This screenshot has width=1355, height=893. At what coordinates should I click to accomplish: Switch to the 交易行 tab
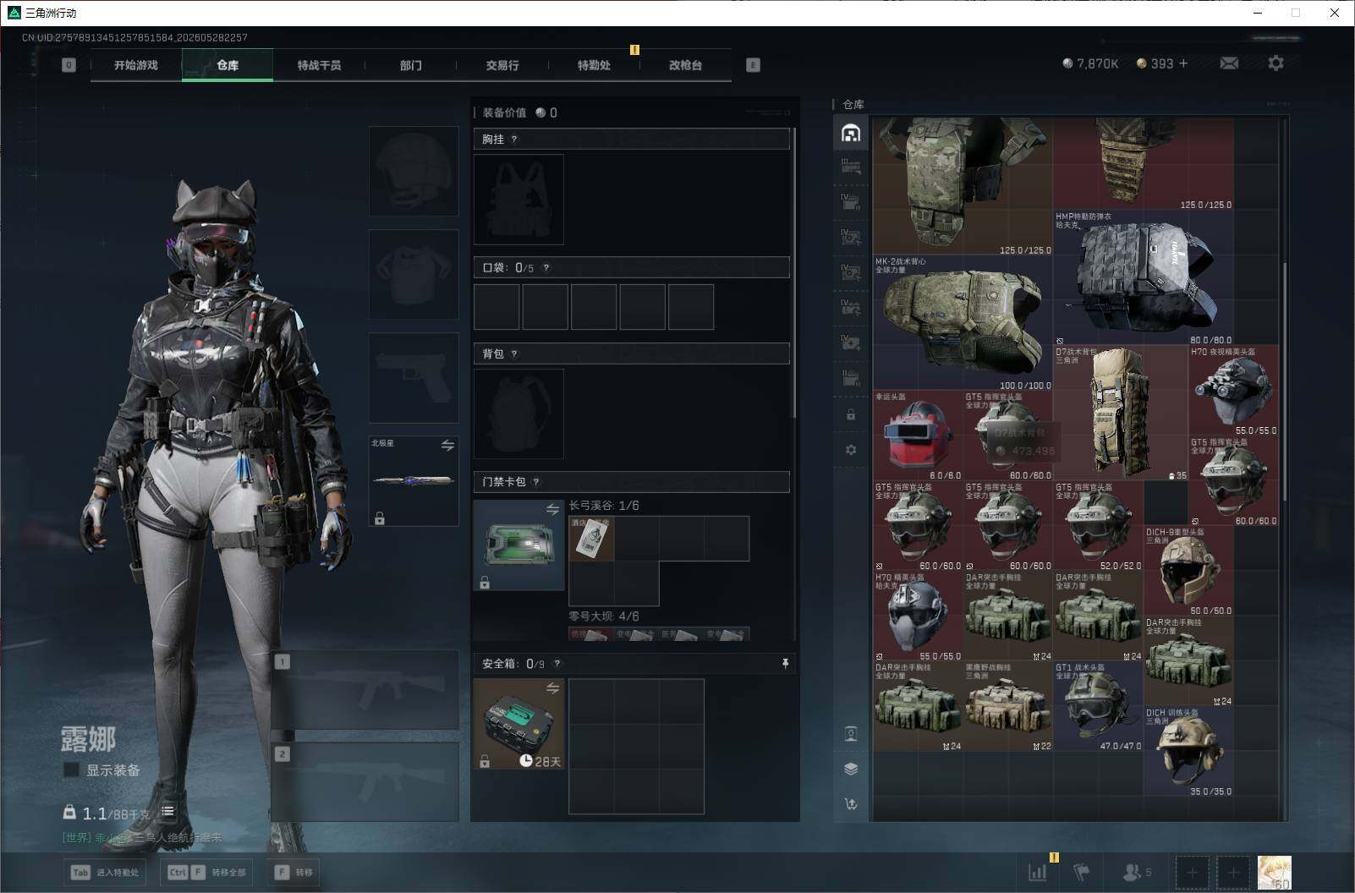(x=502, y=65)
